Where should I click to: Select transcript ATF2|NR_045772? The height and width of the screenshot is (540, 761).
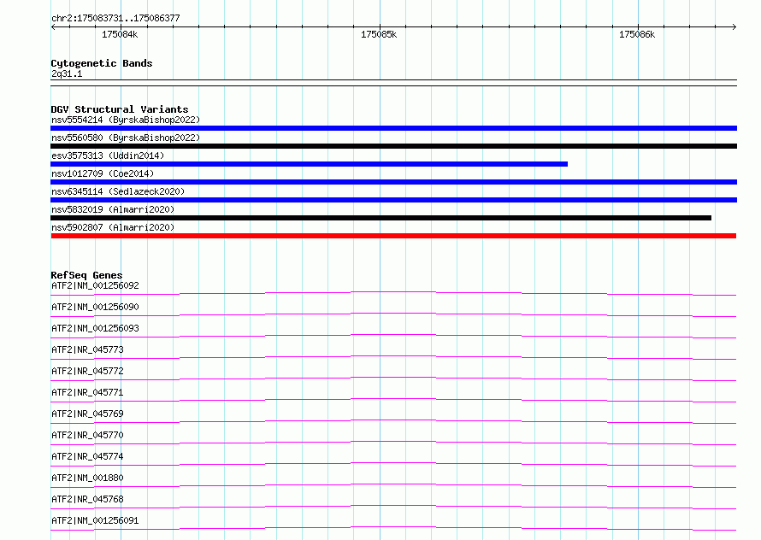click(87, 371)
